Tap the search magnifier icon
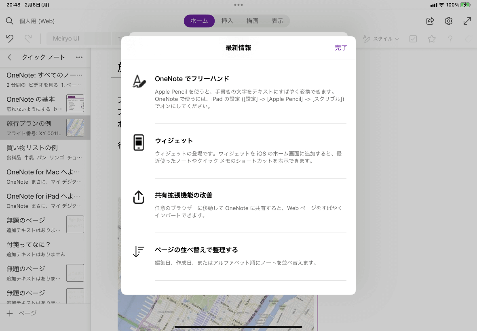 pyautogui.click(x=9, y=21)
